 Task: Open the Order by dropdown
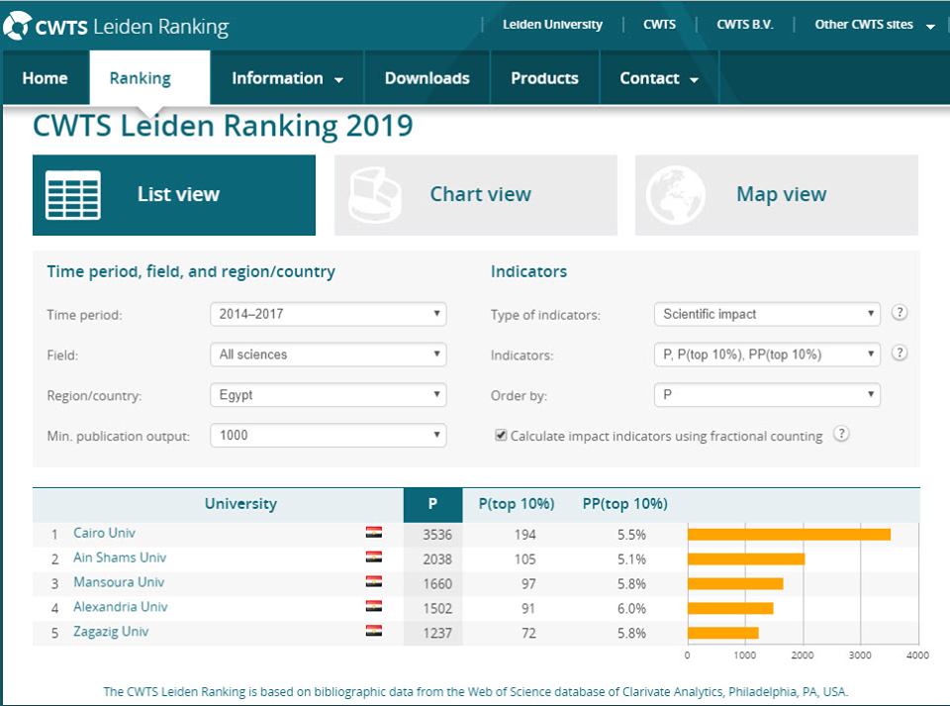point(767,394)
